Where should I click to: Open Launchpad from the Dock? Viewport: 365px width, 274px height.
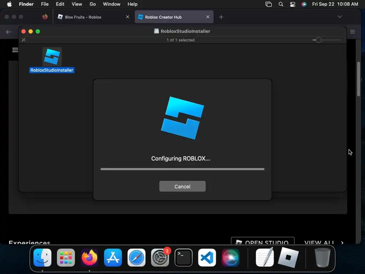coord(66,258)
